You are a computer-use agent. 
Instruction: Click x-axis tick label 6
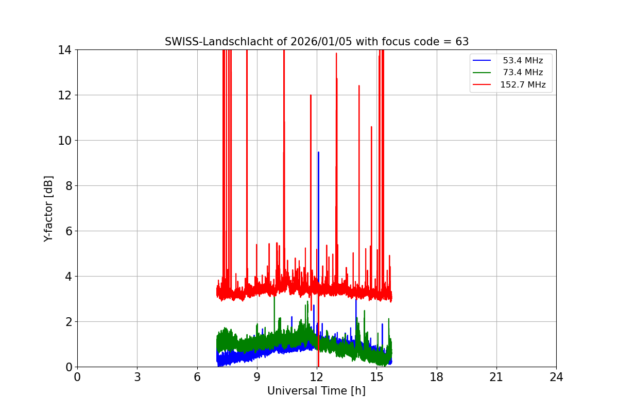pyautogui.click(x=197, y=377)
